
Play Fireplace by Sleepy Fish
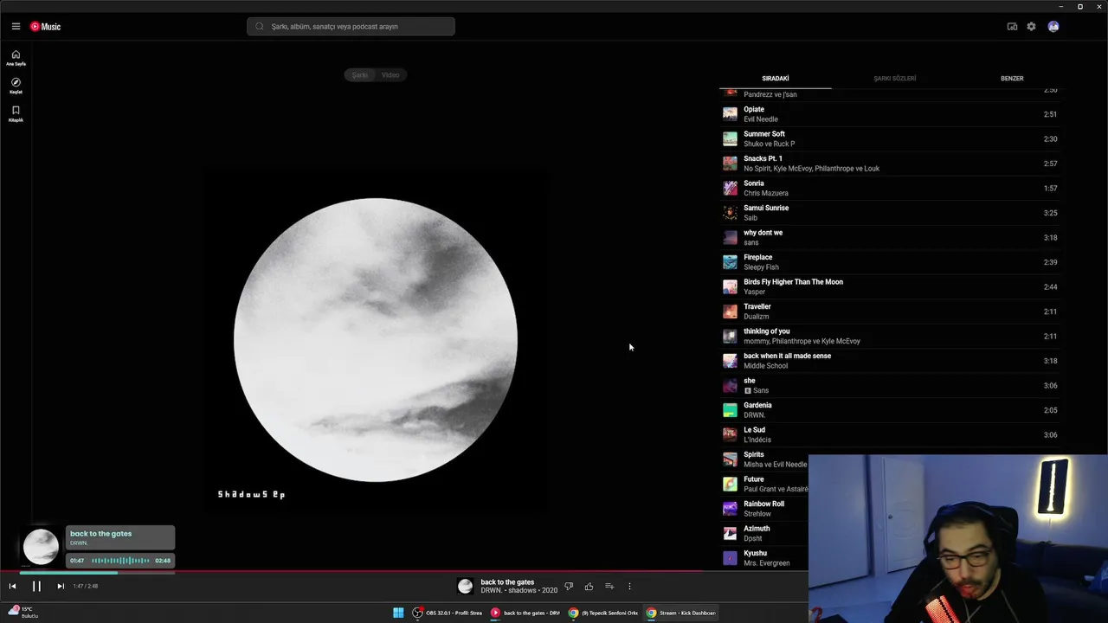[892, 262]
